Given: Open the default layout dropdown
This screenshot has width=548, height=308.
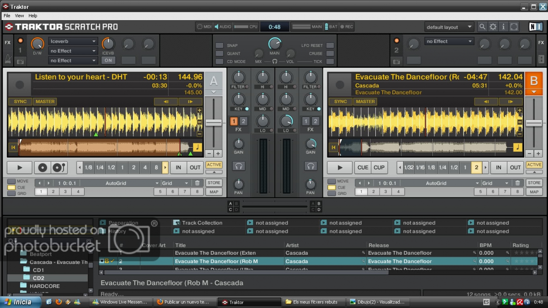Looking at the screenshot, I should point(449,27).
